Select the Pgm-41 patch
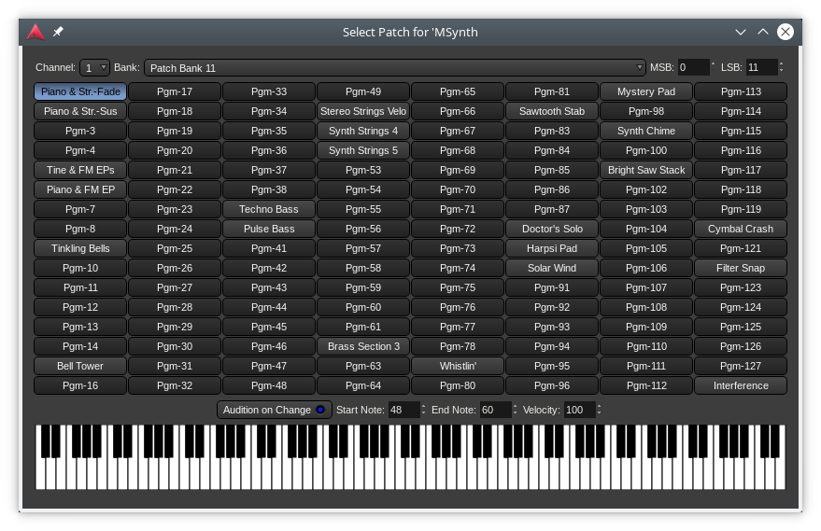The width and height of the screenshot is (821, 531). click(269, 248)
